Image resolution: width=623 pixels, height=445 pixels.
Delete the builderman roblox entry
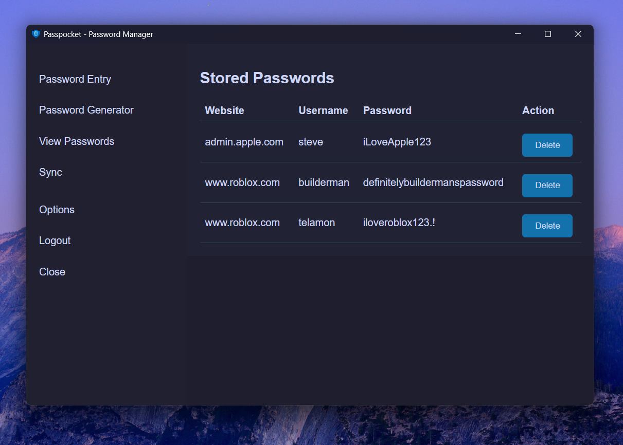547,185
